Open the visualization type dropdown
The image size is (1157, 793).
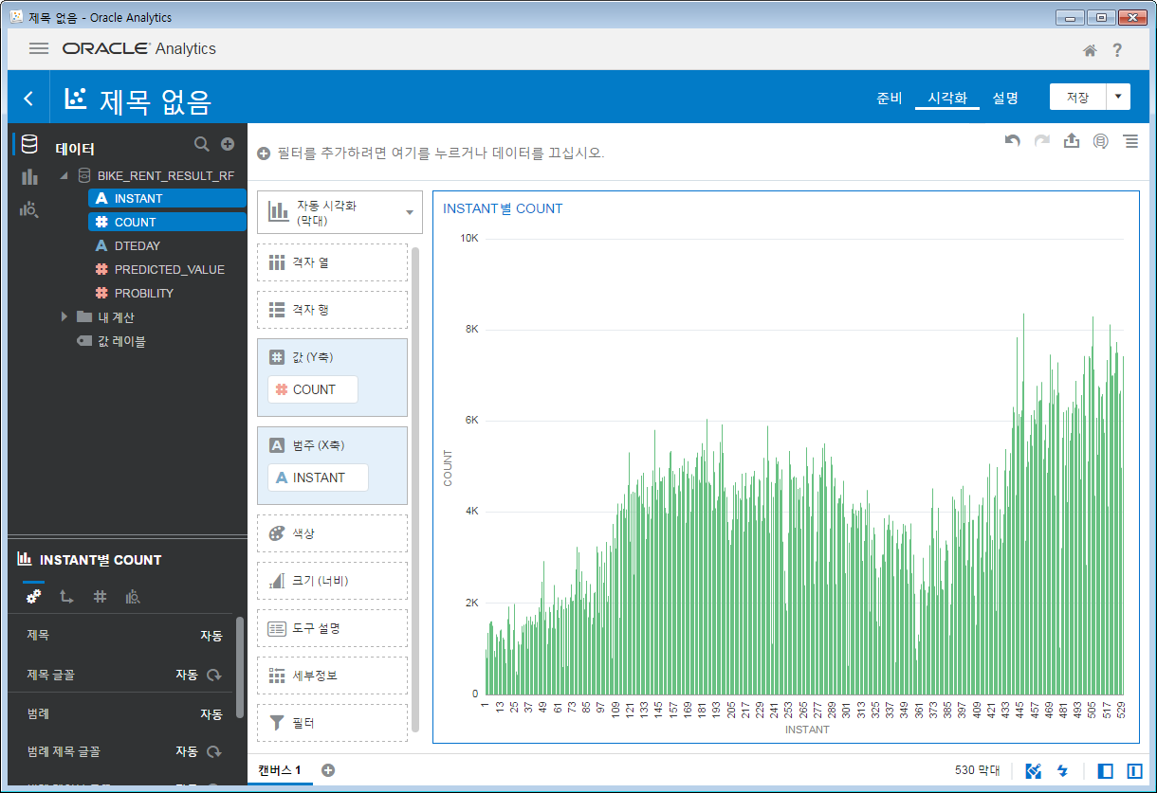(340, 212)
